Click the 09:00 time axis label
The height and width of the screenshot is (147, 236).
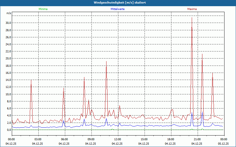point(91,139)
